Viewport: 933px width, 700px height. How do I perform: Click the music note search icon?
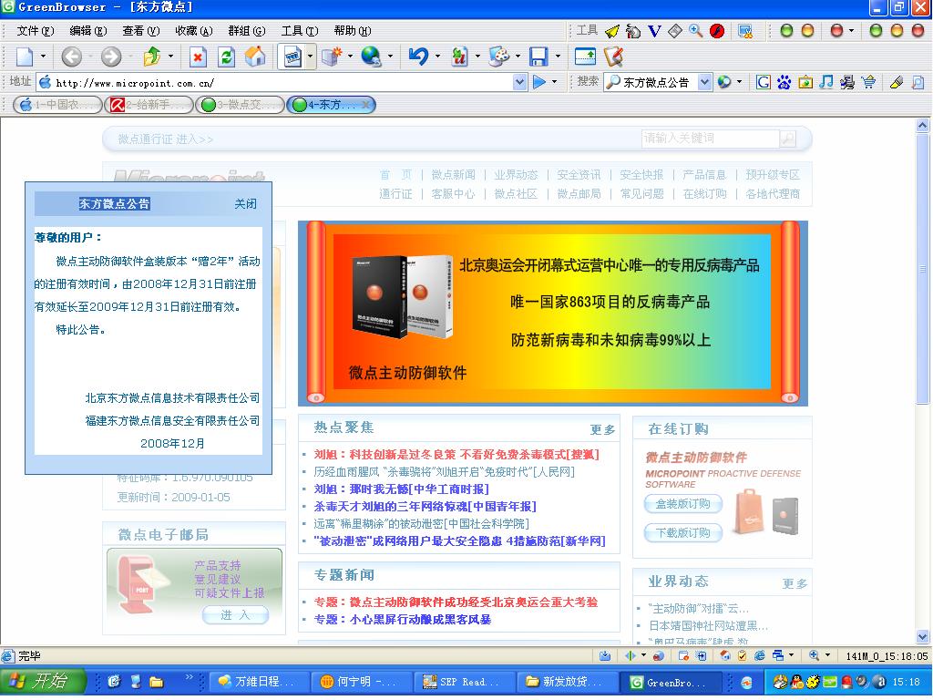click(825, 82)
